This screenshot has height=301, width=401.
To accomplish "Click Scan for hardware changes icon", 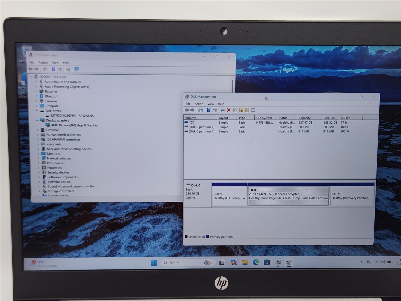I will pyautogui.click(x=68, y=69).
